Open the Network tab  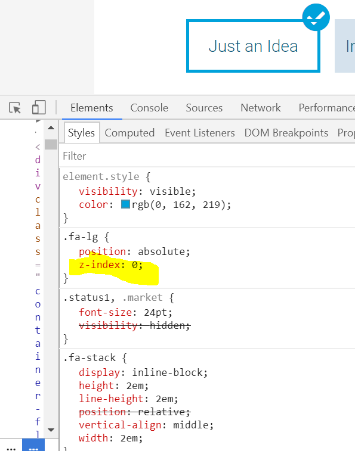[261, 108]
